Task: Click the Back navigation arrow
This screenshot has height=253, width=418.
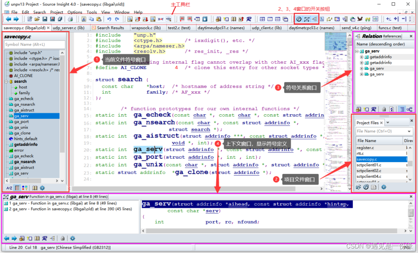Action: pyautogui.click(x=8, y=19)
